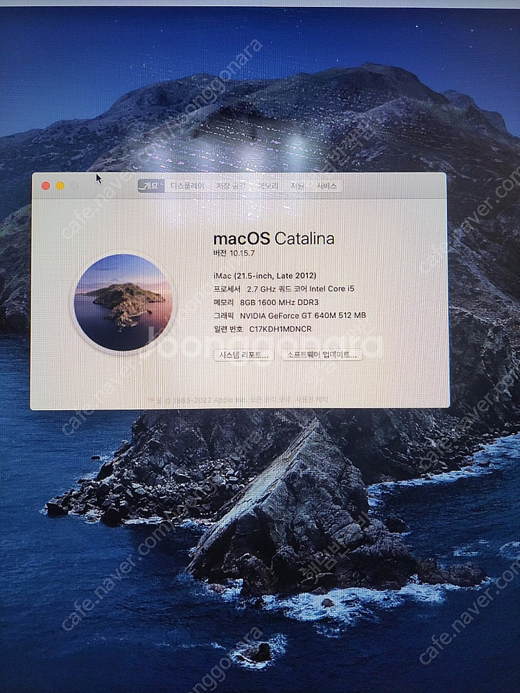Select the macOS Catalina title text
Screen dimensions: 520x693
pyautogui.click(x=274, y=238)
